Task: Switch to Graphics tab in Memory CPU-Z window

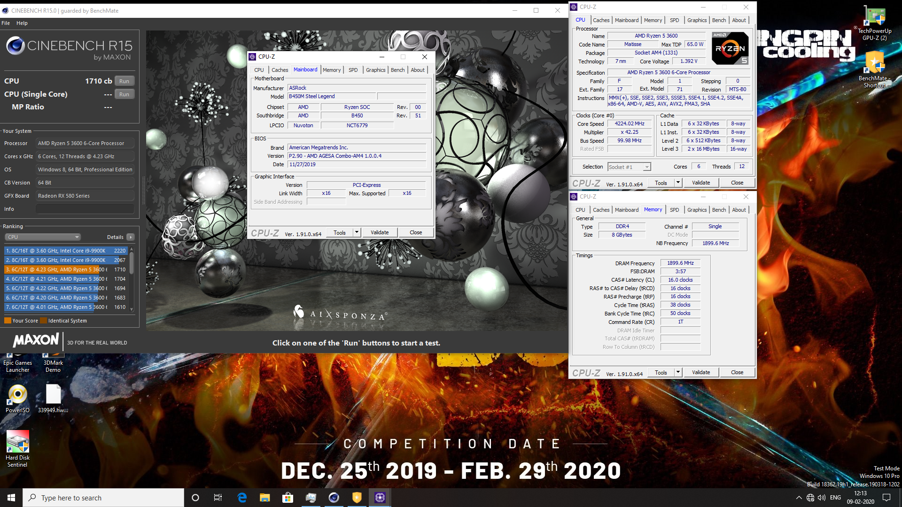Action: tap(697, 210)
